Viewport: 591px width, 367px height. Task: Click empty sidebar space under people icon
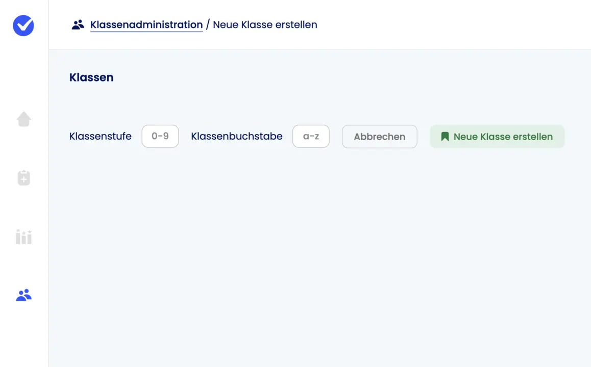(x=24, y=335)
